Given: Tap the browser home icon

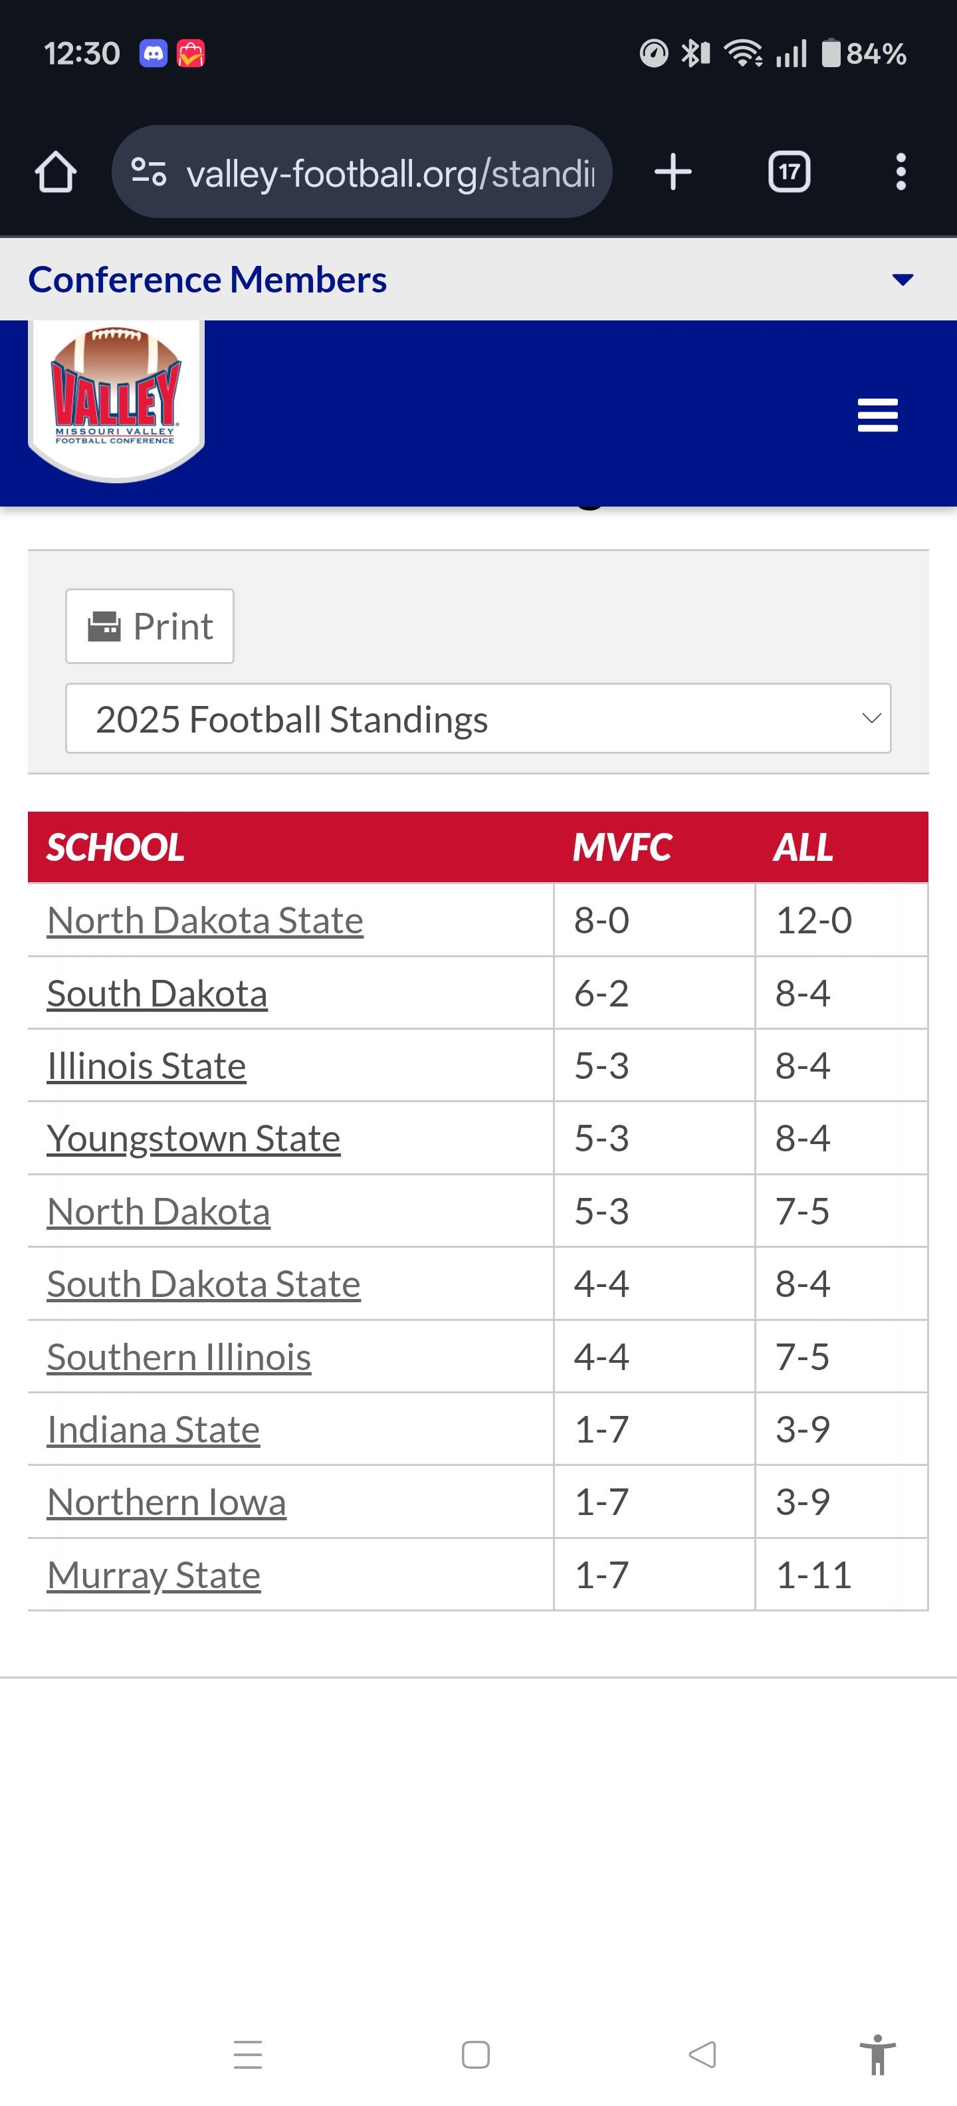Looking at the screenshot, I should 56,172.
